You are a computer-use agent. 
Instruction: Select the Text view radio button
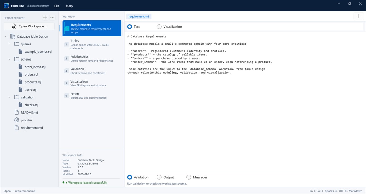click(129, 27)
